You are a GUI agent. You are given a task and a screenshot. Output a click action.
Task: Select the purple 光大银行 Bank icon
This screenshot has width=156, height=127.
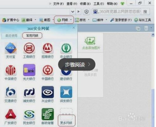(x=29, y=70)
